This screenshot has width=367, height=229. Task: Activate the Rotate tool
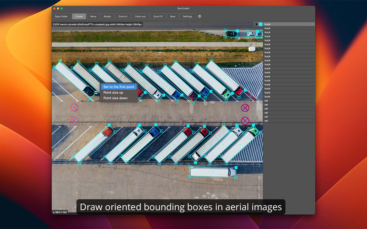pyautogui.click(x=107, y=16)
